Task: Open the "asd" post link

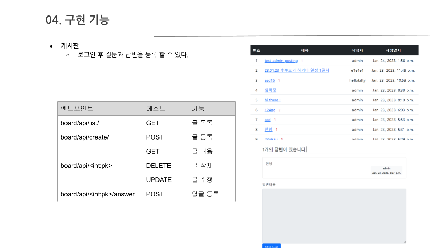Action: [267, 120]
